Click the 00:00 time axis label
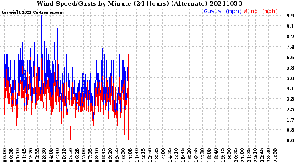The image size is (302, 164). tap(5, 155)
